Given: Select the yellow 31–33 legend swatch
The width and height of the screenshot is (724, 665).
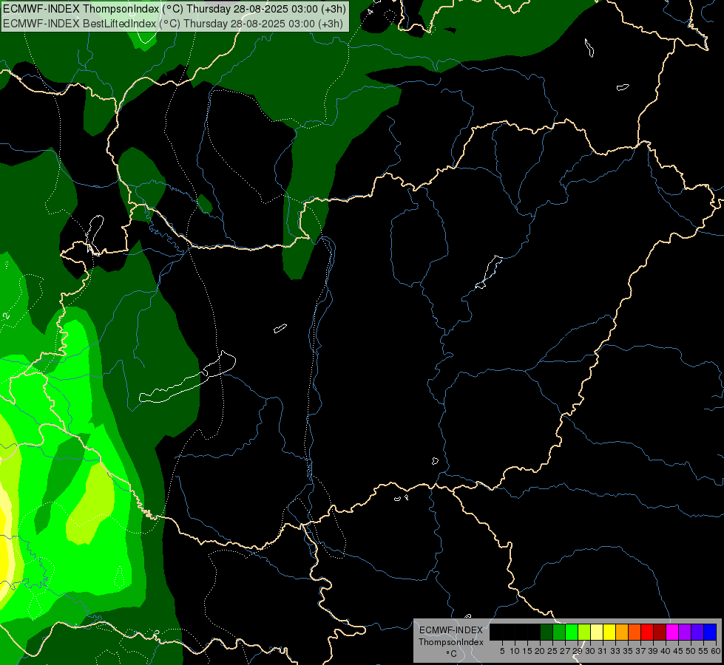Looking at the screenshot, I should (x=609, y=632).
